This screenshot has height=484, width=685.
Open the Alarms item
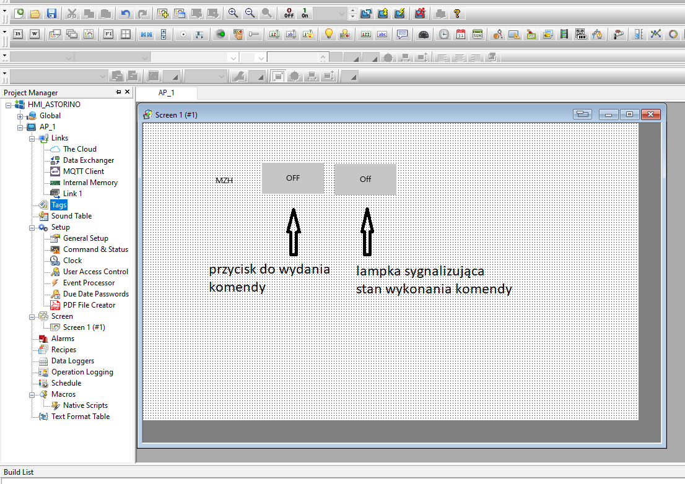(x=63, y=338)
